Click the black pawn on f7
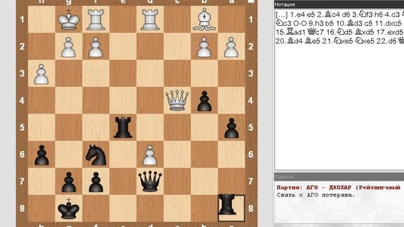 point(96,182)
